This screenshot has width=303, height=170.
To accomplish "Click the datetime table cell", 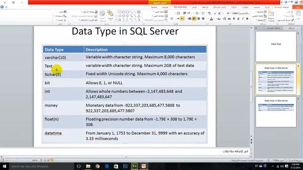I will (63, 136).
